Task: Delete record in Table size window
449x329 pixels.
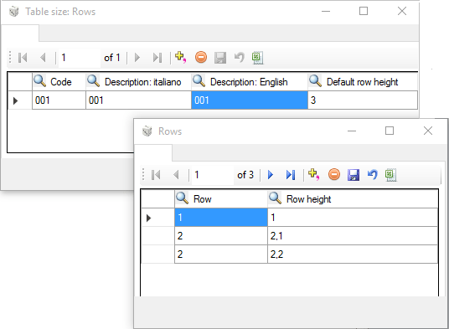Action: pos(201,57)
